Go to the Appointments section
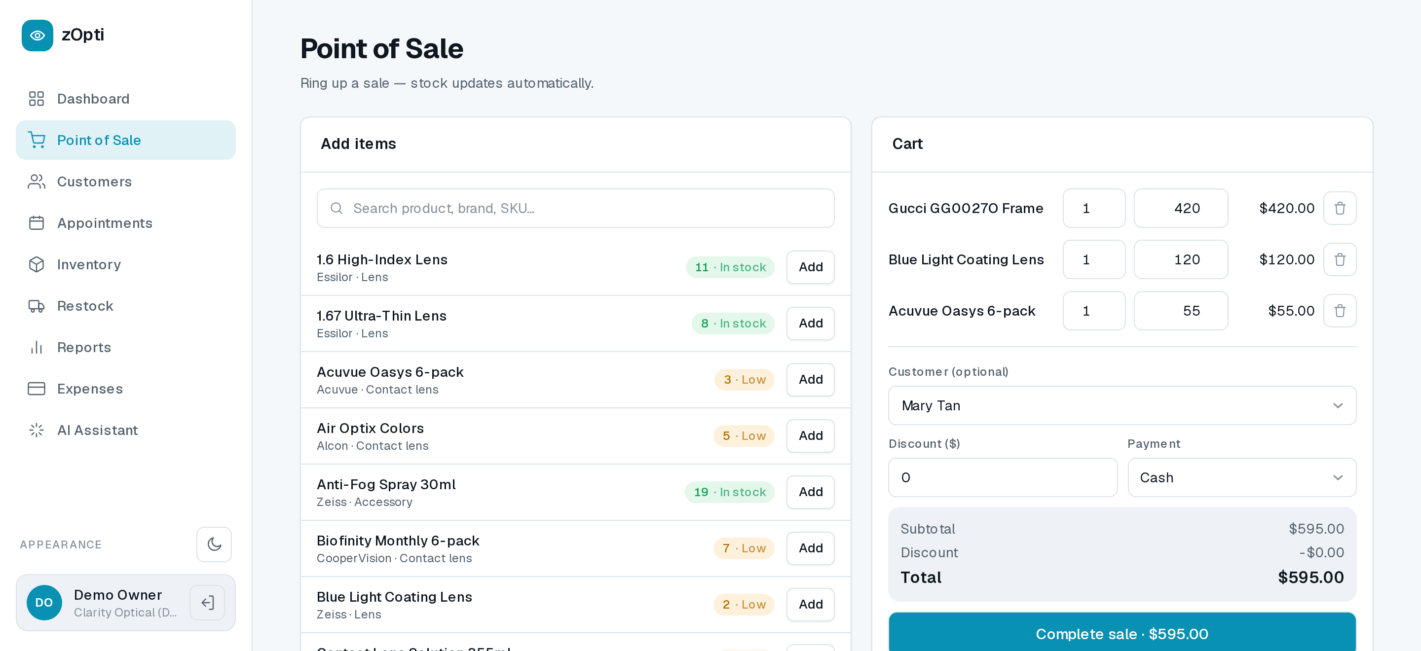Image resolution: width=1421 pixels, height=651 pixels. [126, 223]
